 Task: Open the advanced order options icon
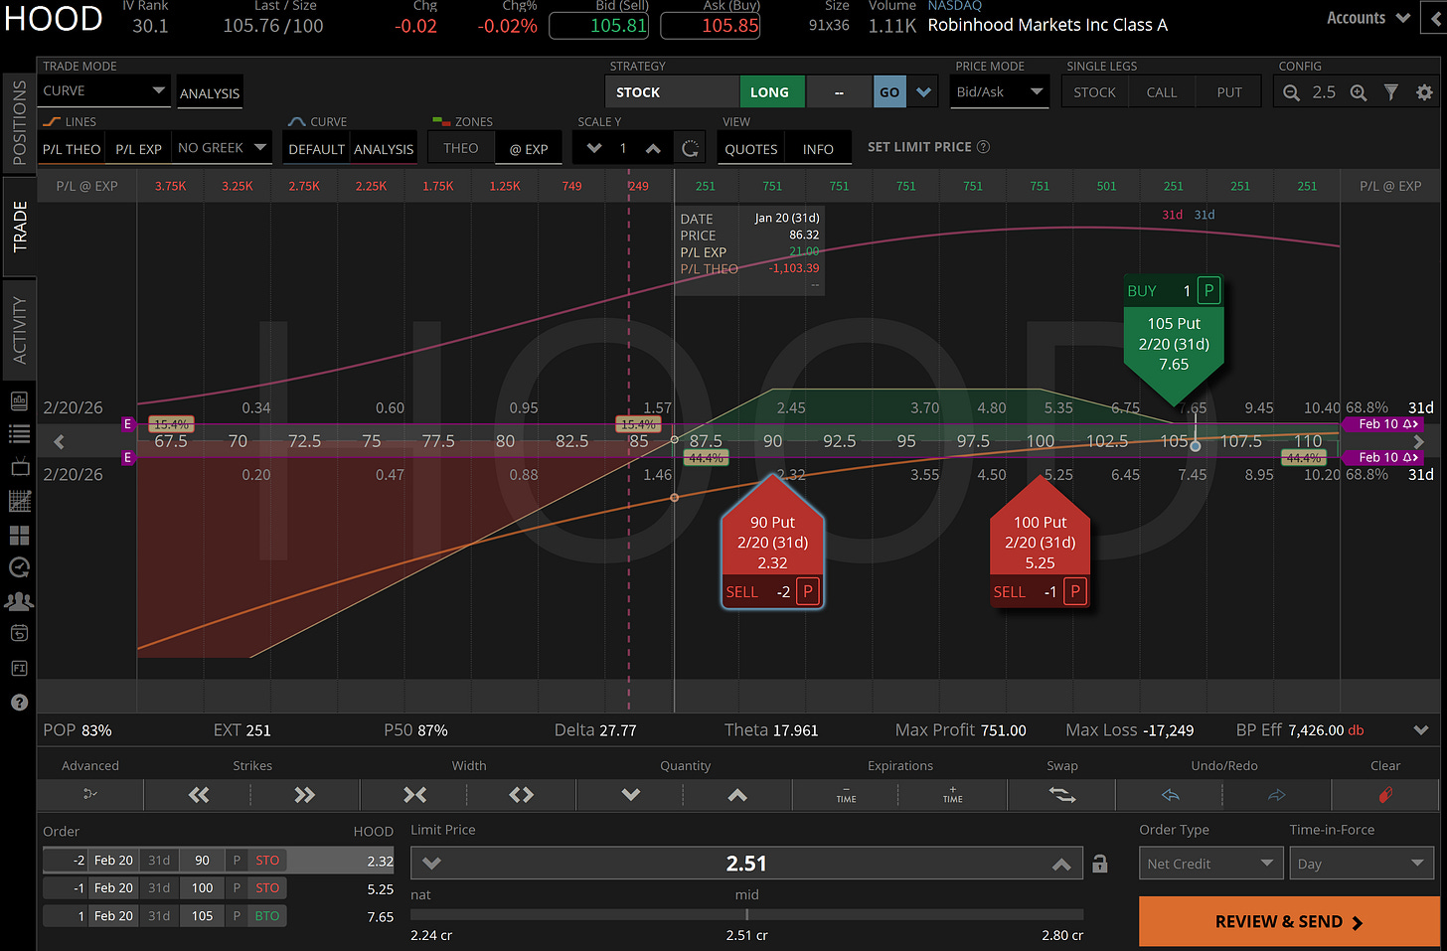pos(90,794)
